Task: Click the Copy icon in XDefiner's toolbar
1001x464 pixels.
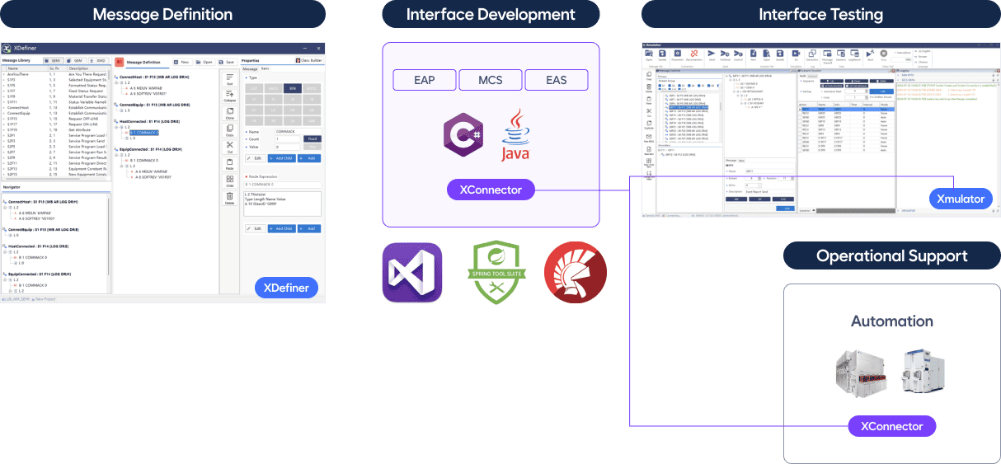Action: (229, 131)
